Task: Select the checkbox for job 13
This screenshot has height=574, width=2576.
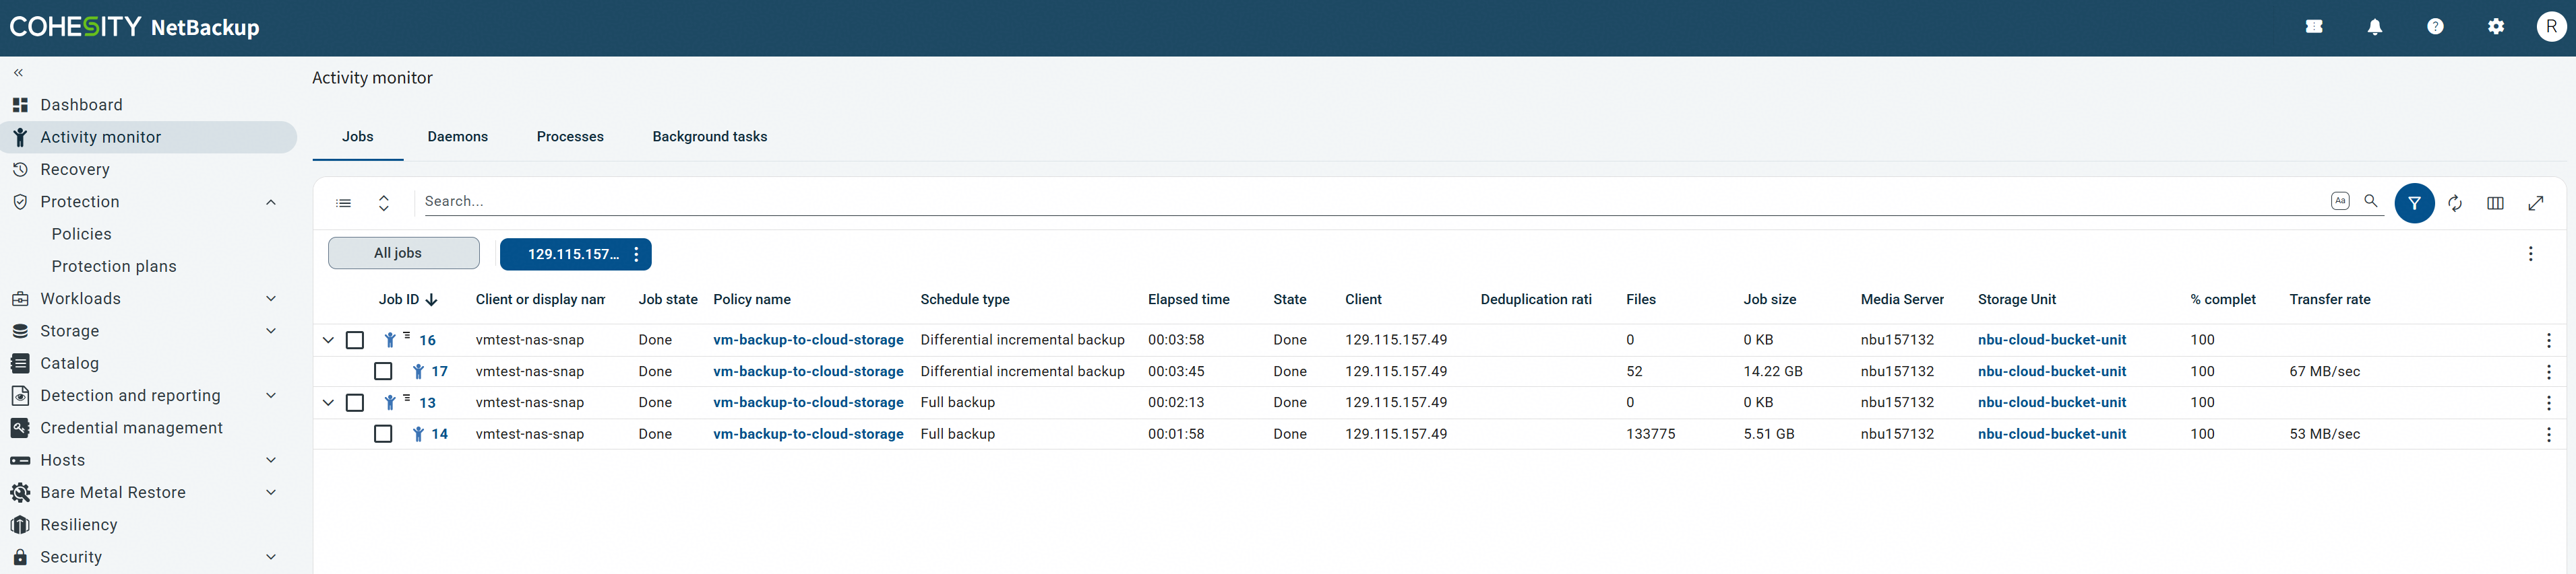Action: tap(355, 402)
